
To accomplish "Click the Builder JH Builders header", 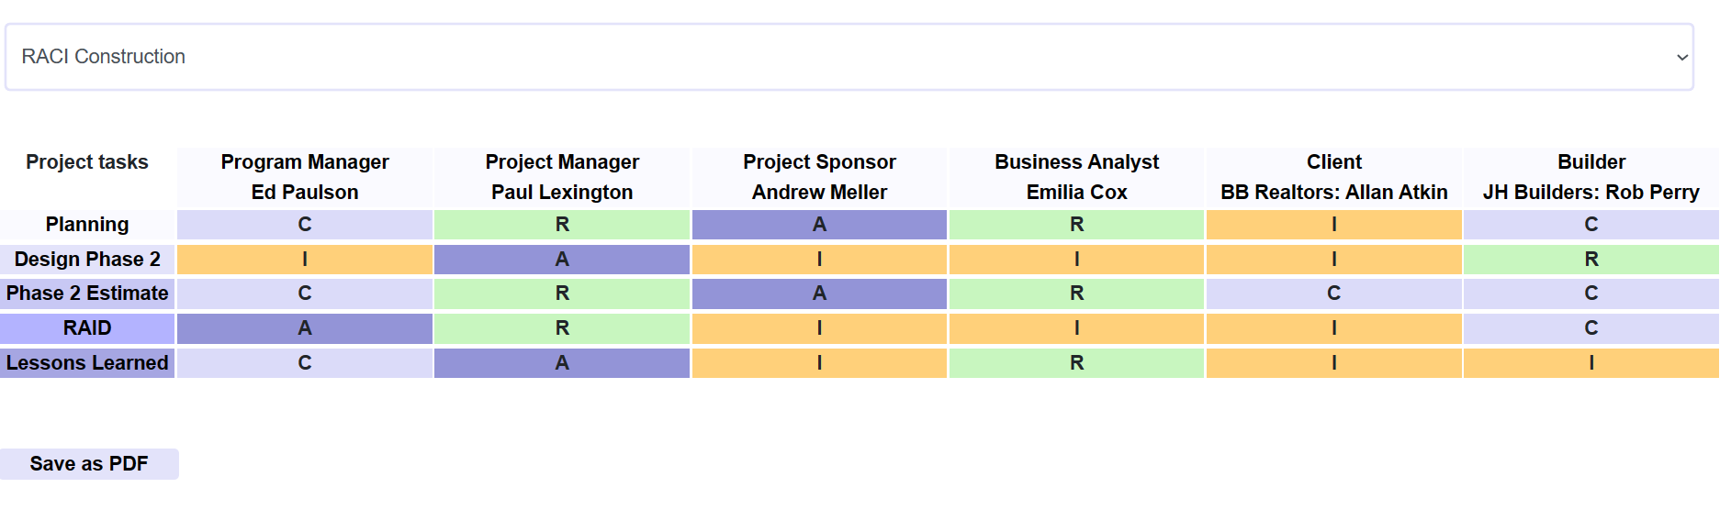I will click(1590, 177).
